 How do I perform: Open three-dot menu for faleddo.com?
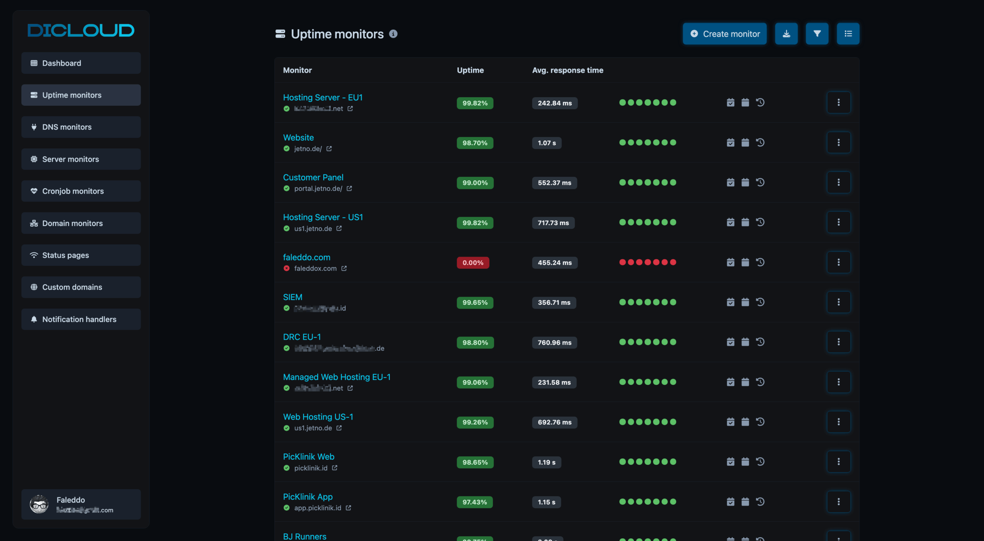(x=838, y=262)
